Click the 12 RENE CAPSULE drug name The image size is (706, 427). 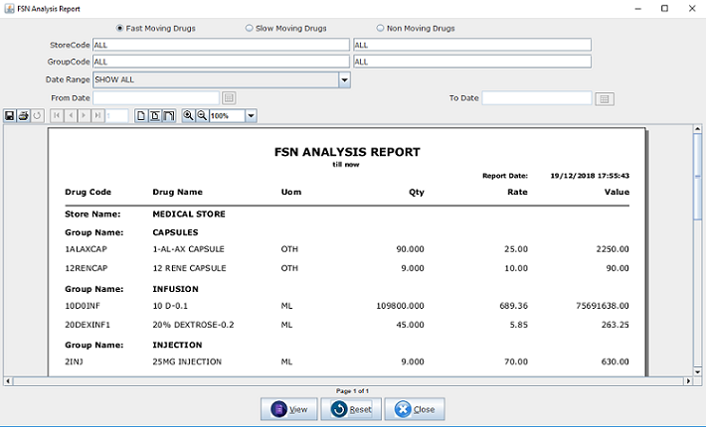(x=189, y=268)
